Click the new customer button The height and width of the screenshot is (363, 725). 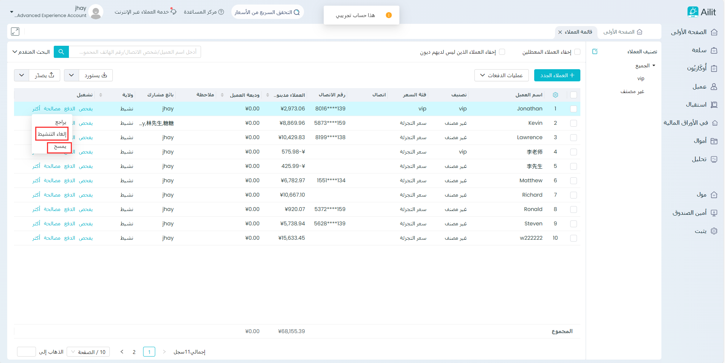557,75
